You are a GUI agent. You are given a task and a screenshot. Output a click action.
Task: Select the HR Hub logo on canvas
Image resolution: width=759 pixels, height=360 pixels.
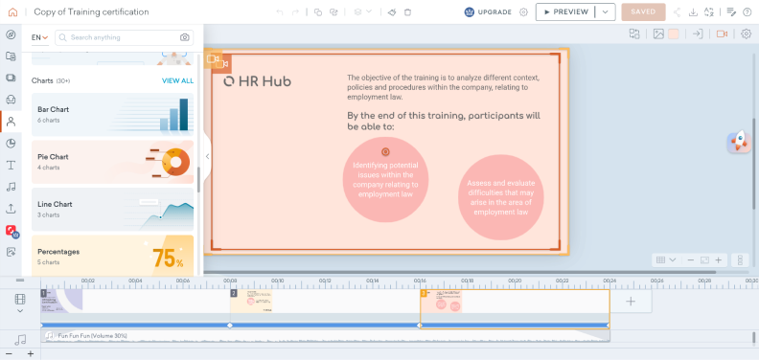pos(257,81)
